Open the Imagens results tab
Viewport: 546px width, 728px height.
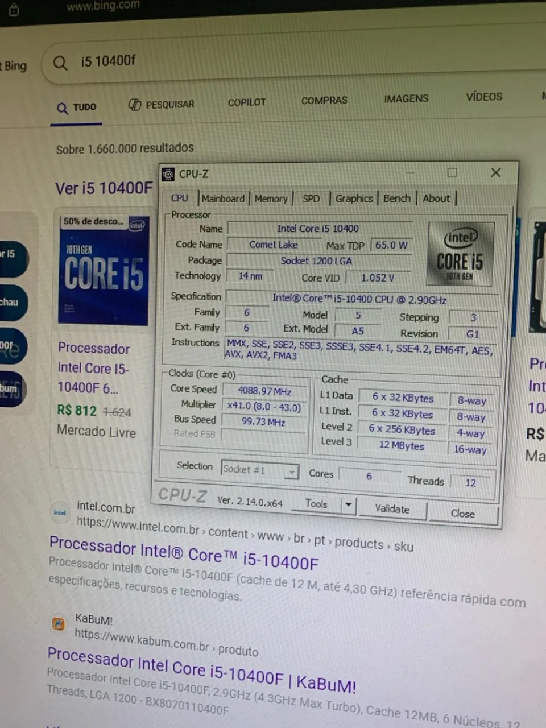click(406, 98)
